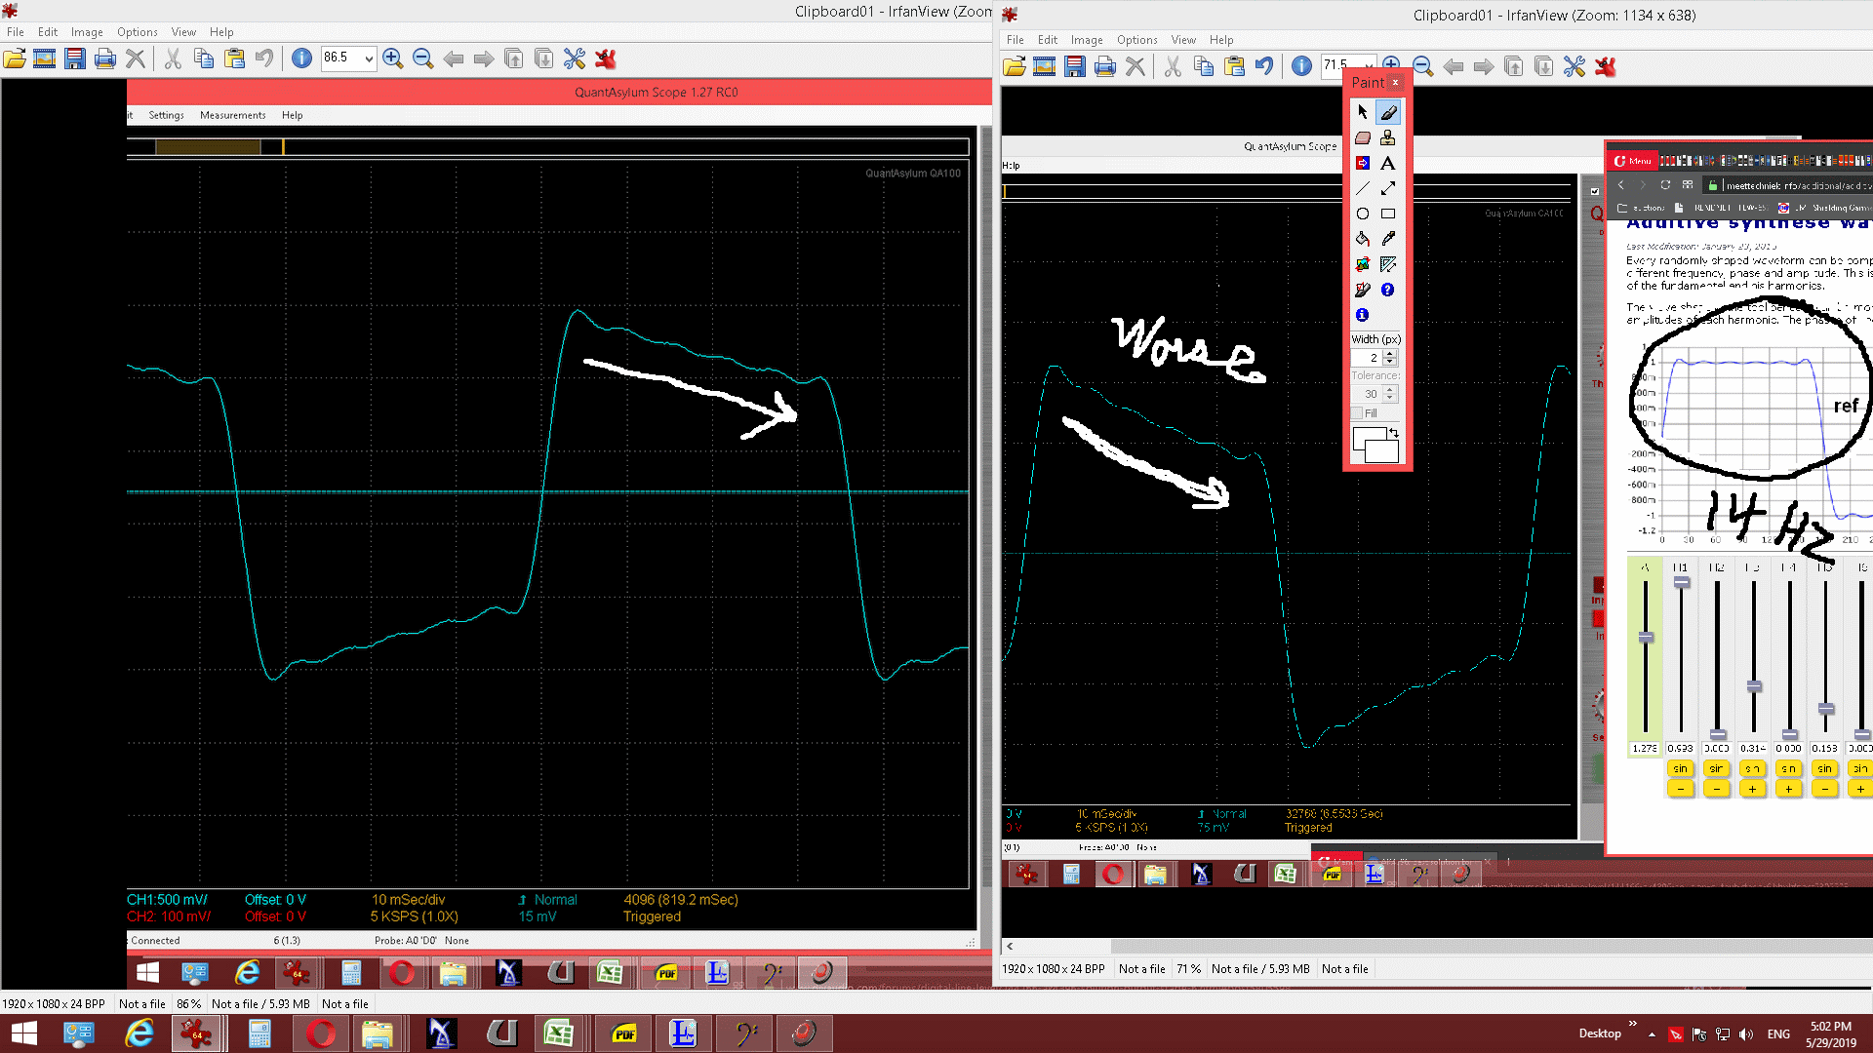
Task: Select the flood fill bucket in the Paint panel
Action: pos(1363,239)
